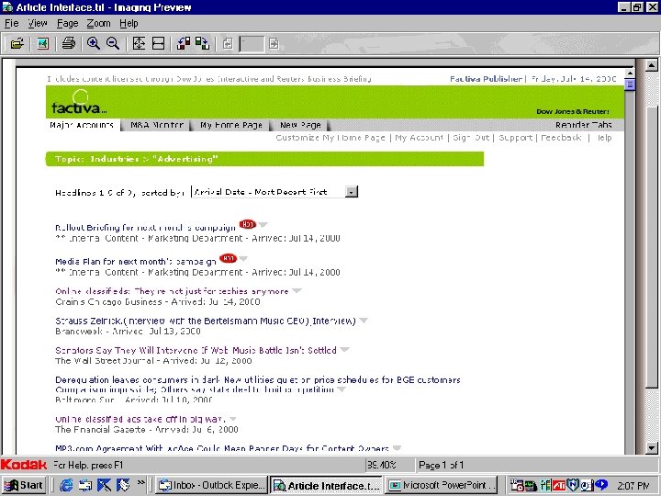The image size is (661, 496).
Task: Expand arrow next to Media Plan headline
Action: (x=243, y=258)
